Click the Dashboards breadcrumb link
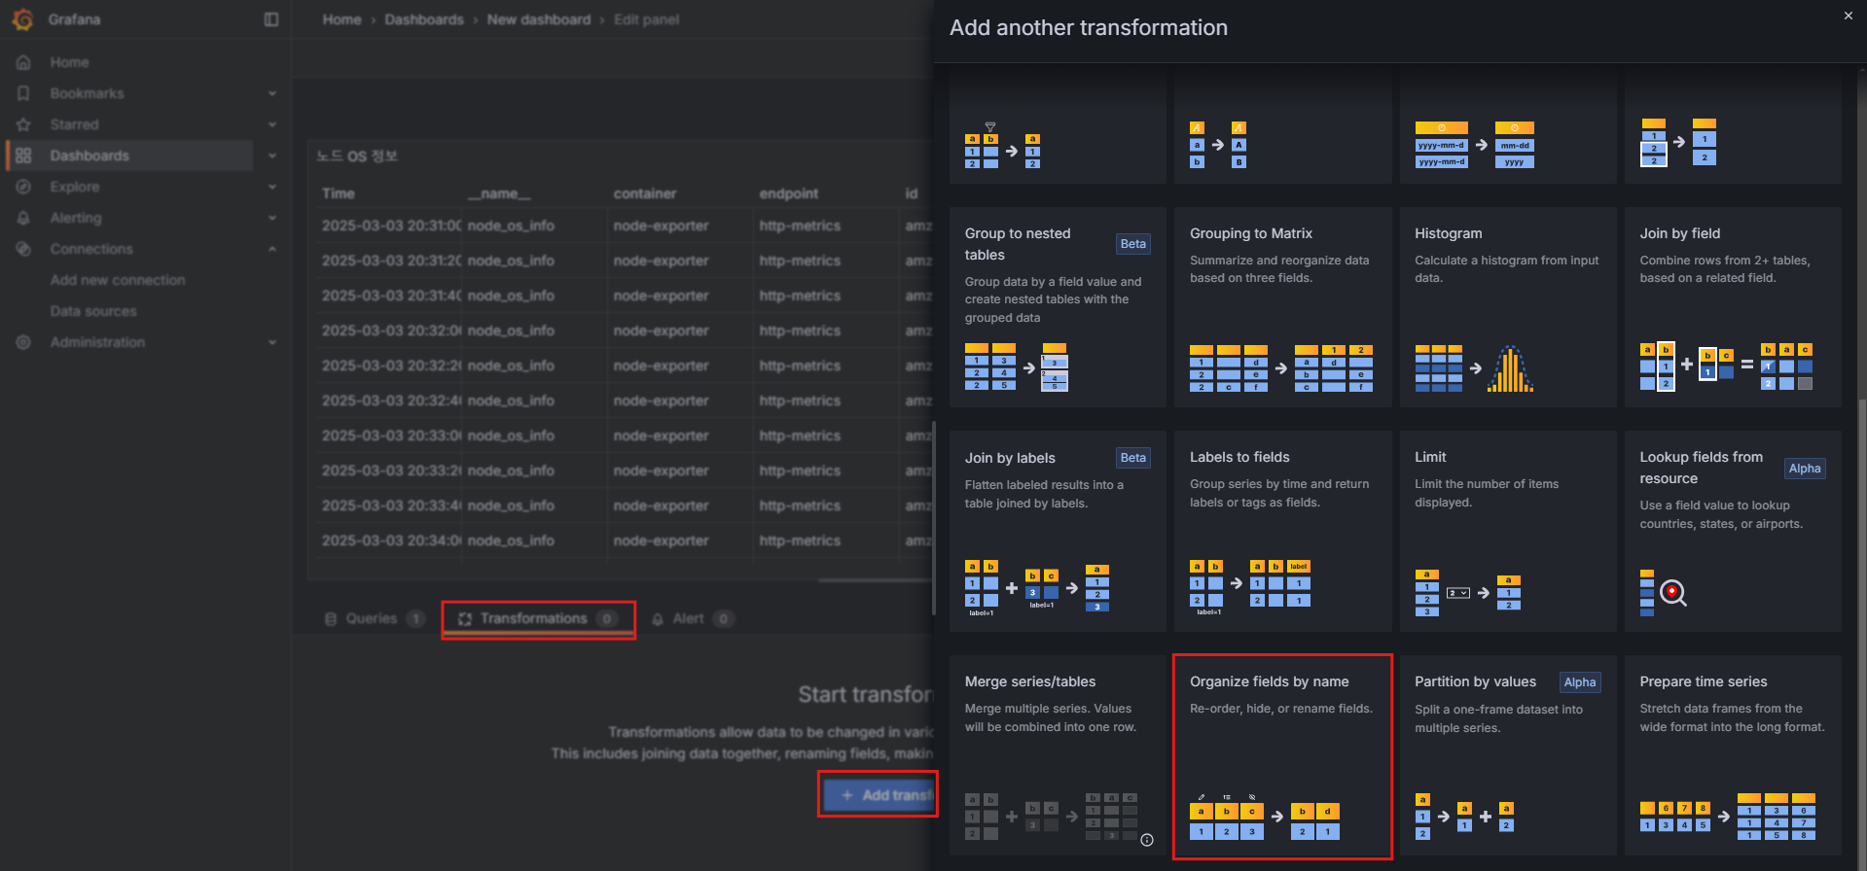The width and height of the screenshot is (1867, 871). pyautogui.click(x=424, y=19)
